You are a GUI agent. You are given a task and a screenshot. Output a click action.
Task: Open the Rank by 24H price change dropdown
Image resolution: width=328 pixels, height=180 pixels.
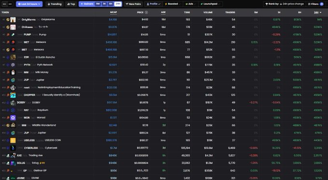tap(284, 4)
